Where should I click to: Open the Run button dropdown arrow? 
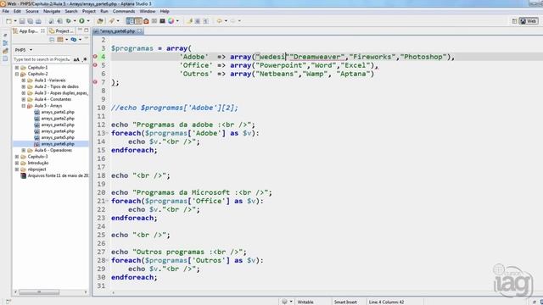88,21
